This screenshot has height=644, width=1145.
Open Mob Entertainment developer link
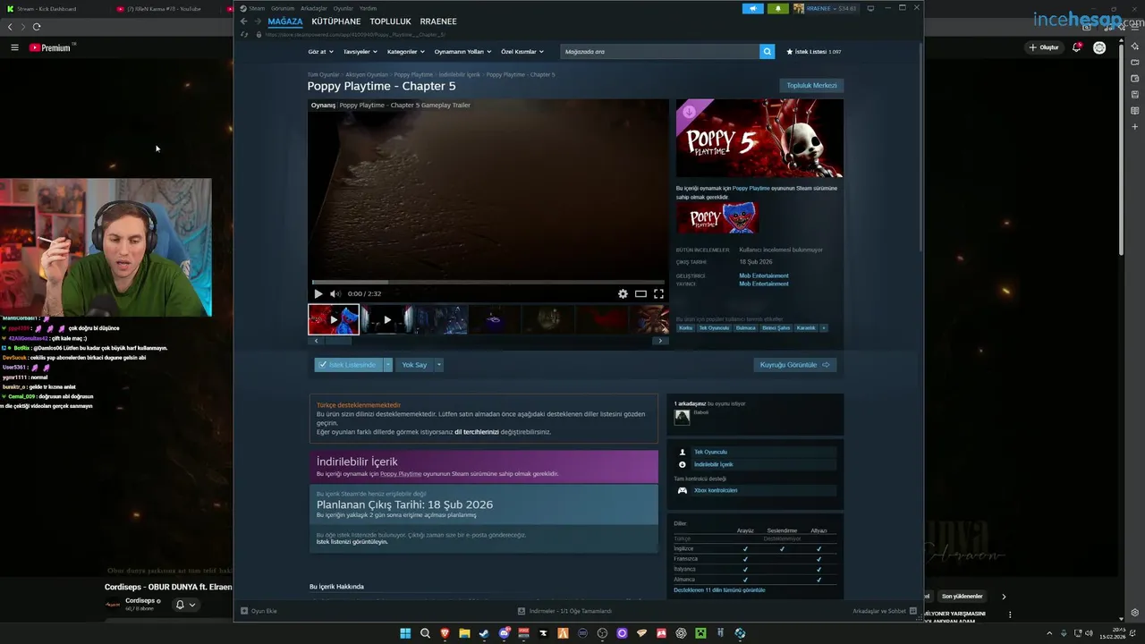tap(764, 275)
